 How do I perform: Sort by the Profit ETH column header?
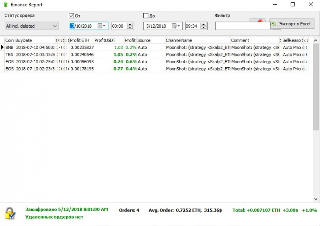(82, 40)
